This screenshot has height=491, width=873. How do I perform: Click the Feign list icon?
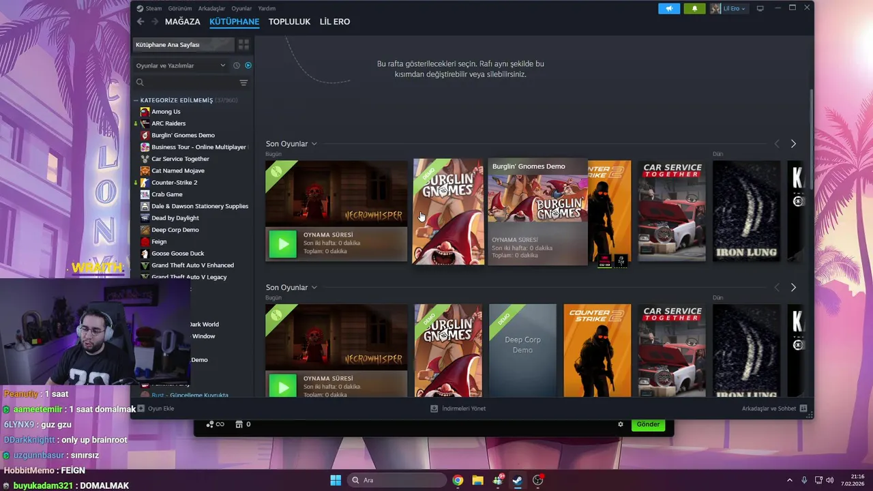click(145, 241)
